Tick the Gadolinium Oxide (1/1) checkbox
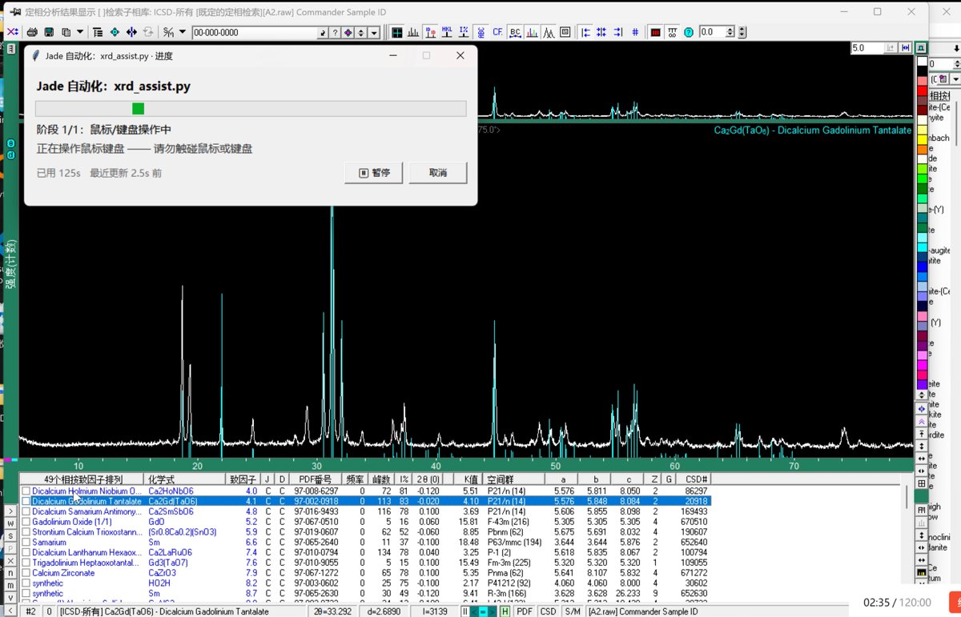The image size is (961, 617). [26, 522]
